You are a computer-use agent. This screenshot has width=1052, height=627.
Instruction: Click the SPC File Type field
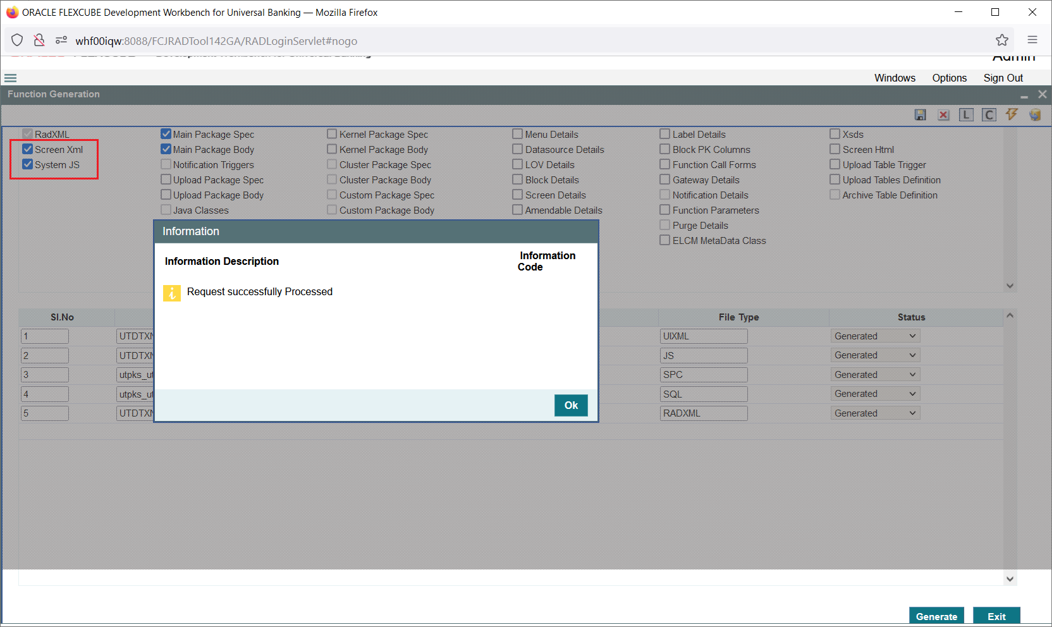[x=704, y=375]
